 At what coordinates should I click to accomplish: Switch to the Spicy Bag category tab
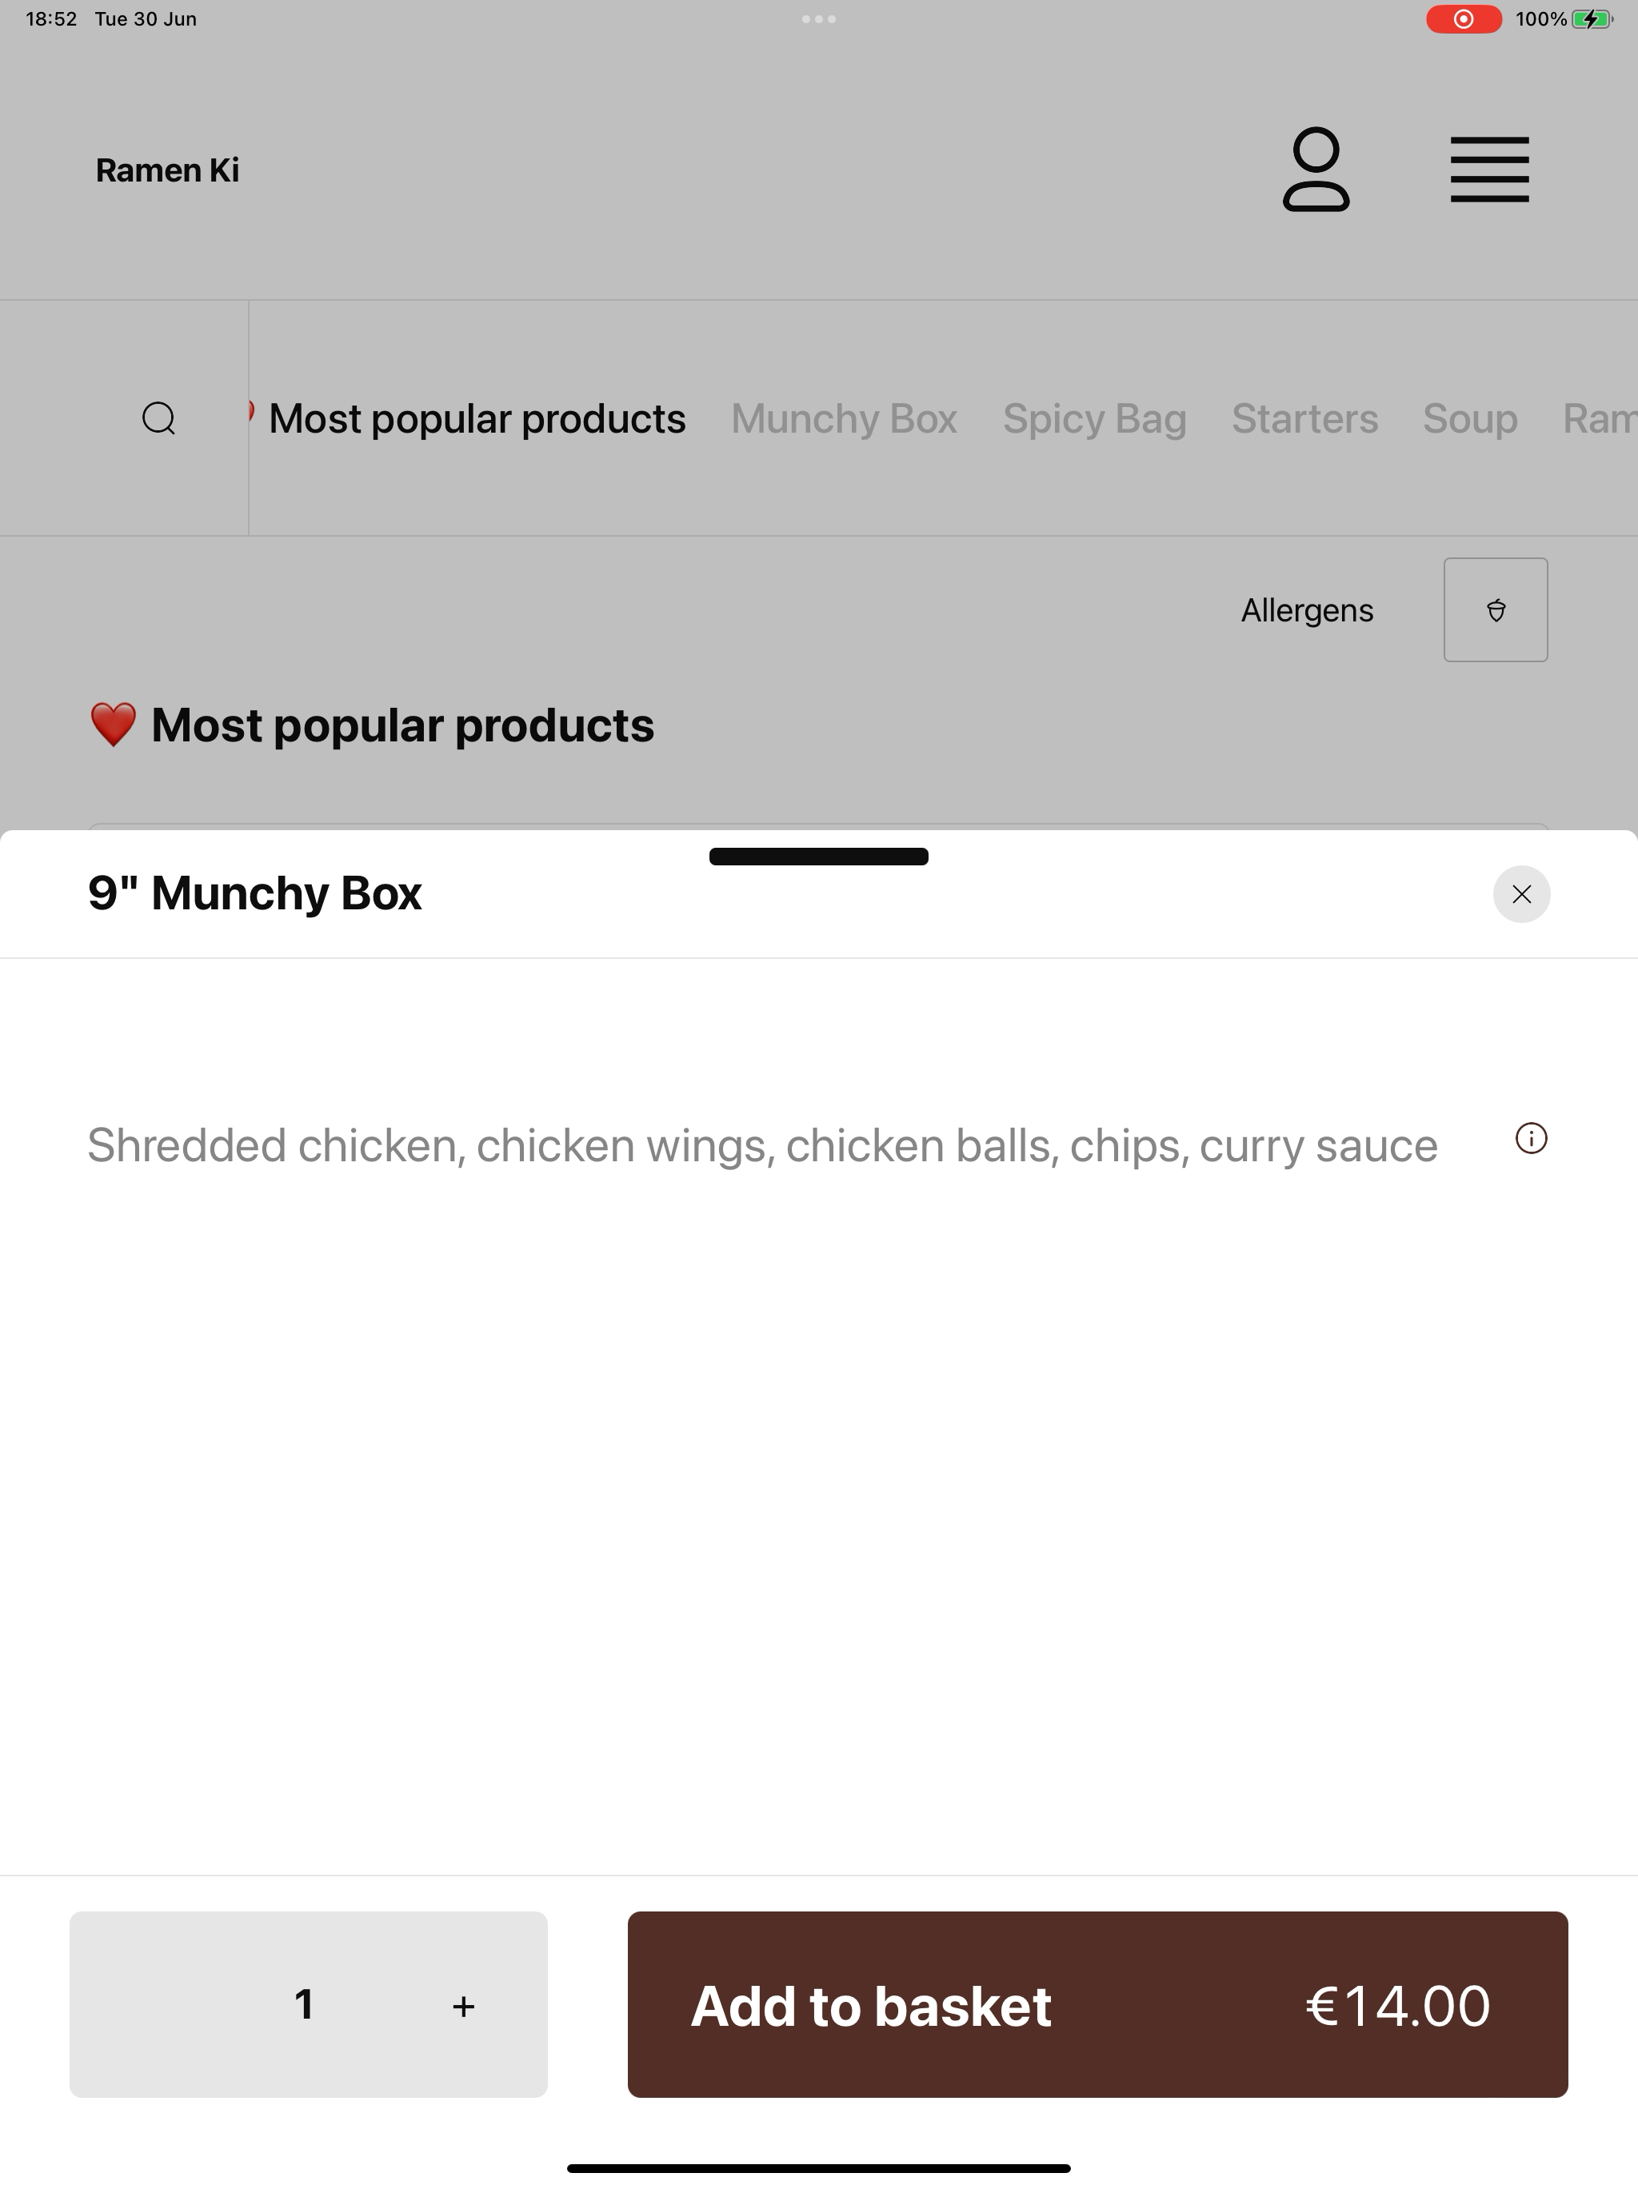tap(1095, 419)
